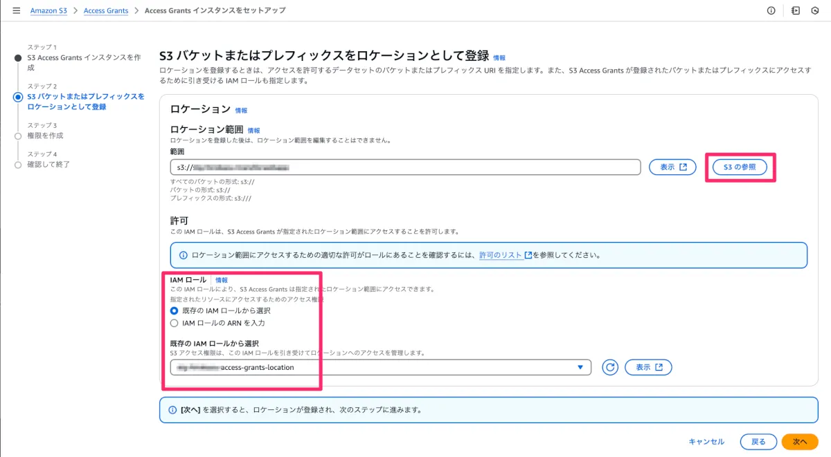Screen dimensions: 831x457
Task: Click the 次へ button
Action: click(x=800, y=441)
